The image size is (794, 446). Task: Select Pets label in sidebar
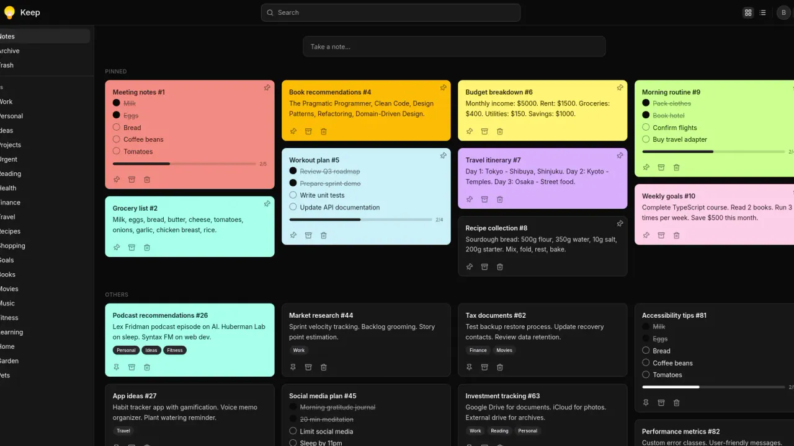(43, 375)
